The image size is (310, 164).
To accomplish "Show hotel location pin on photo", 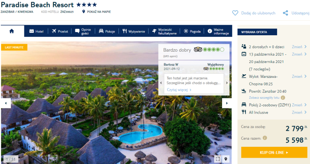I will (x=226, y=159).
